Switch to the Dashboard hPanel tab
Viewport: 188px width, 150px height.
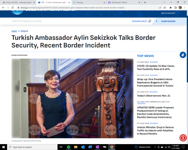pos(124,2)
